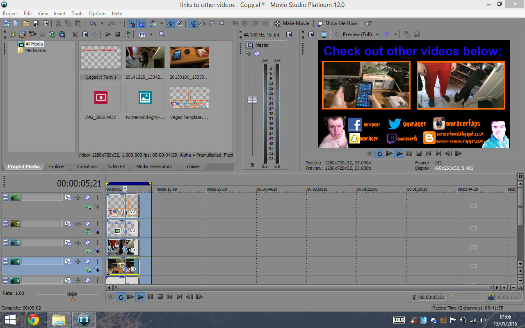The height and width of the screenshot is (328, 525).
Task: Toggle Lock Envelopes to Events
Action: click(170, 23)
